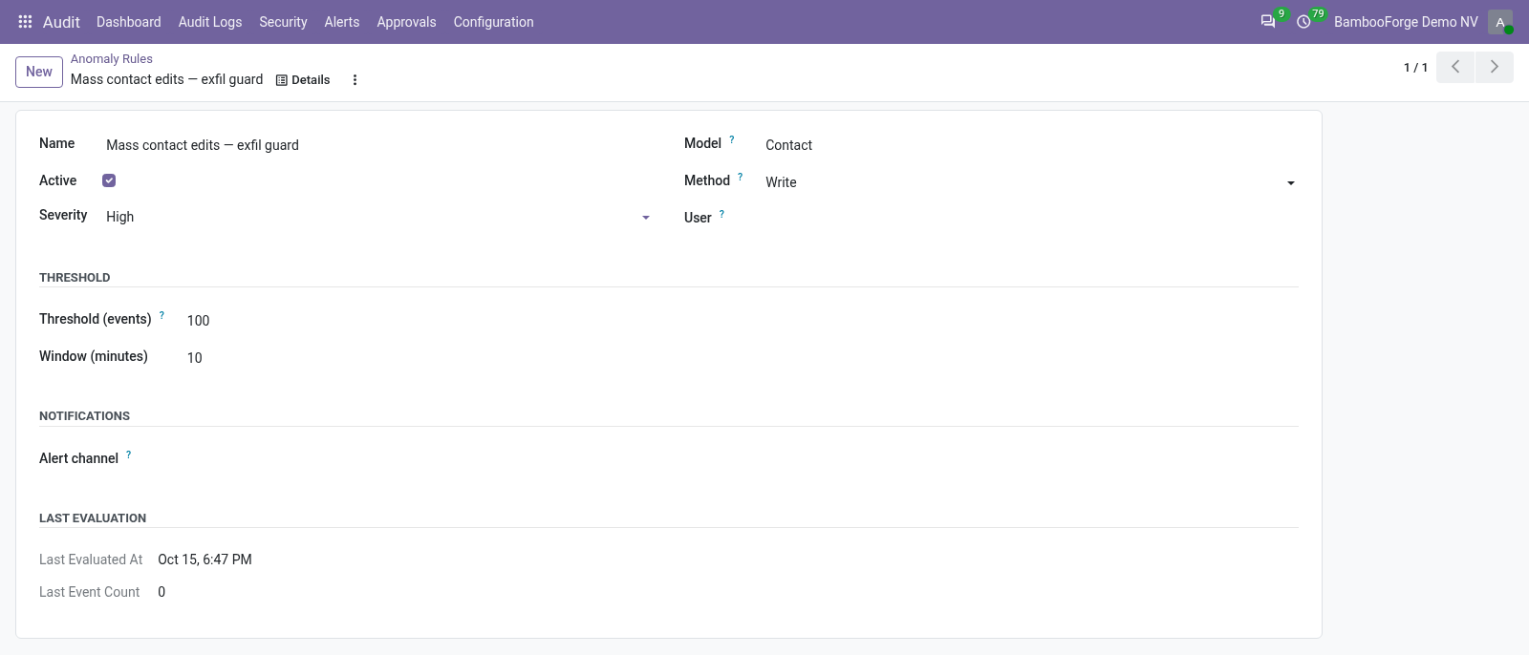Uncheck the Active checkbox
Viewport: 1529px width, 655px height.
click(x=109, y=180)
